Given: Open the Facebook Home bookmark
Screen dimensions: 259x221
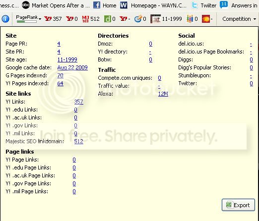Looking at the screenshot, I should point(105,5).
